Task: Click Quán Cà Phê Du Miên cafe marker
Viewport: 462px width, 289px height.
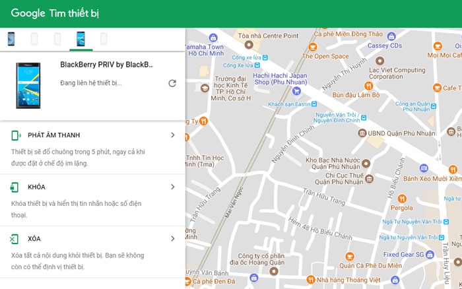Action: (350, 256)
